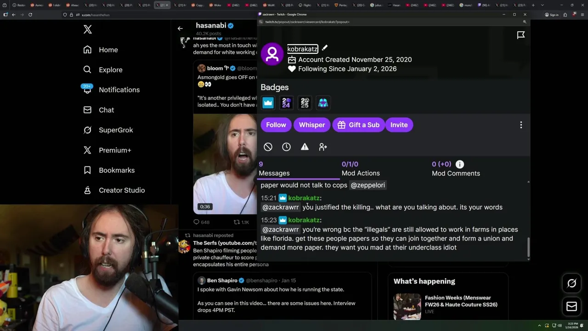Click the Sign in browser button

click(x=552, y=15)
